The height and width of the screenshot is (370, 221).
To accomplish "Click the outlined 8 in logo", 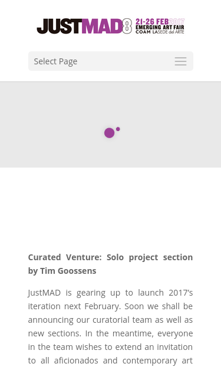I will 127,26.
